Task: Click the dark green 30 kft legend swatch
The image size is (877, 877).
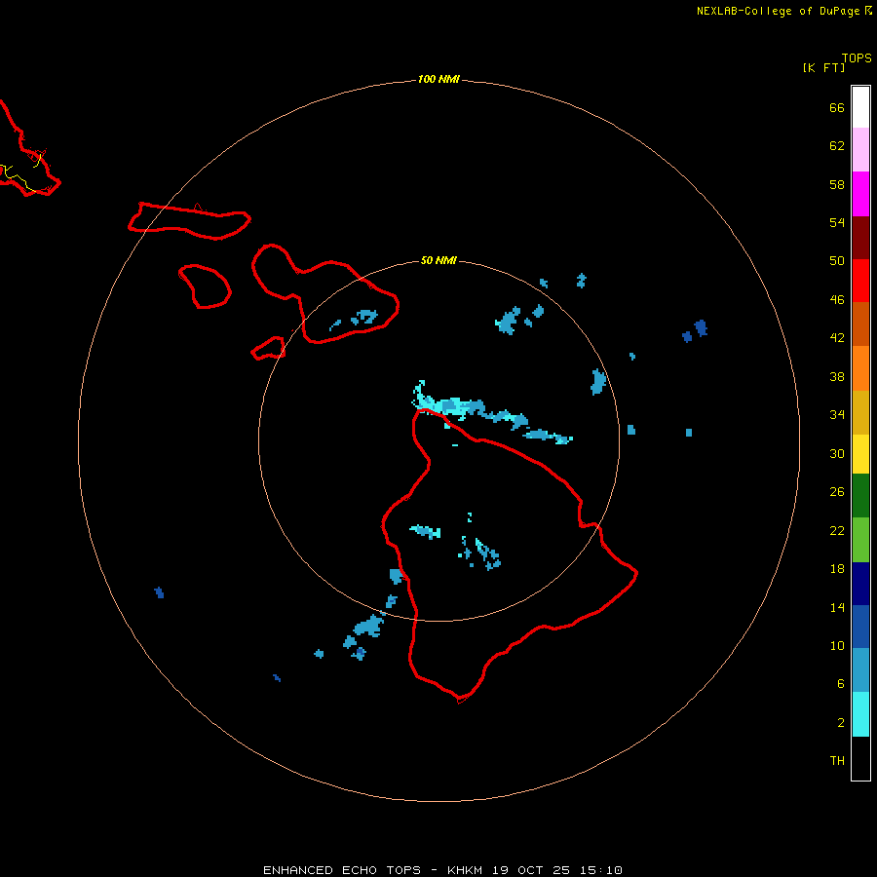Action: click(860, 495)
